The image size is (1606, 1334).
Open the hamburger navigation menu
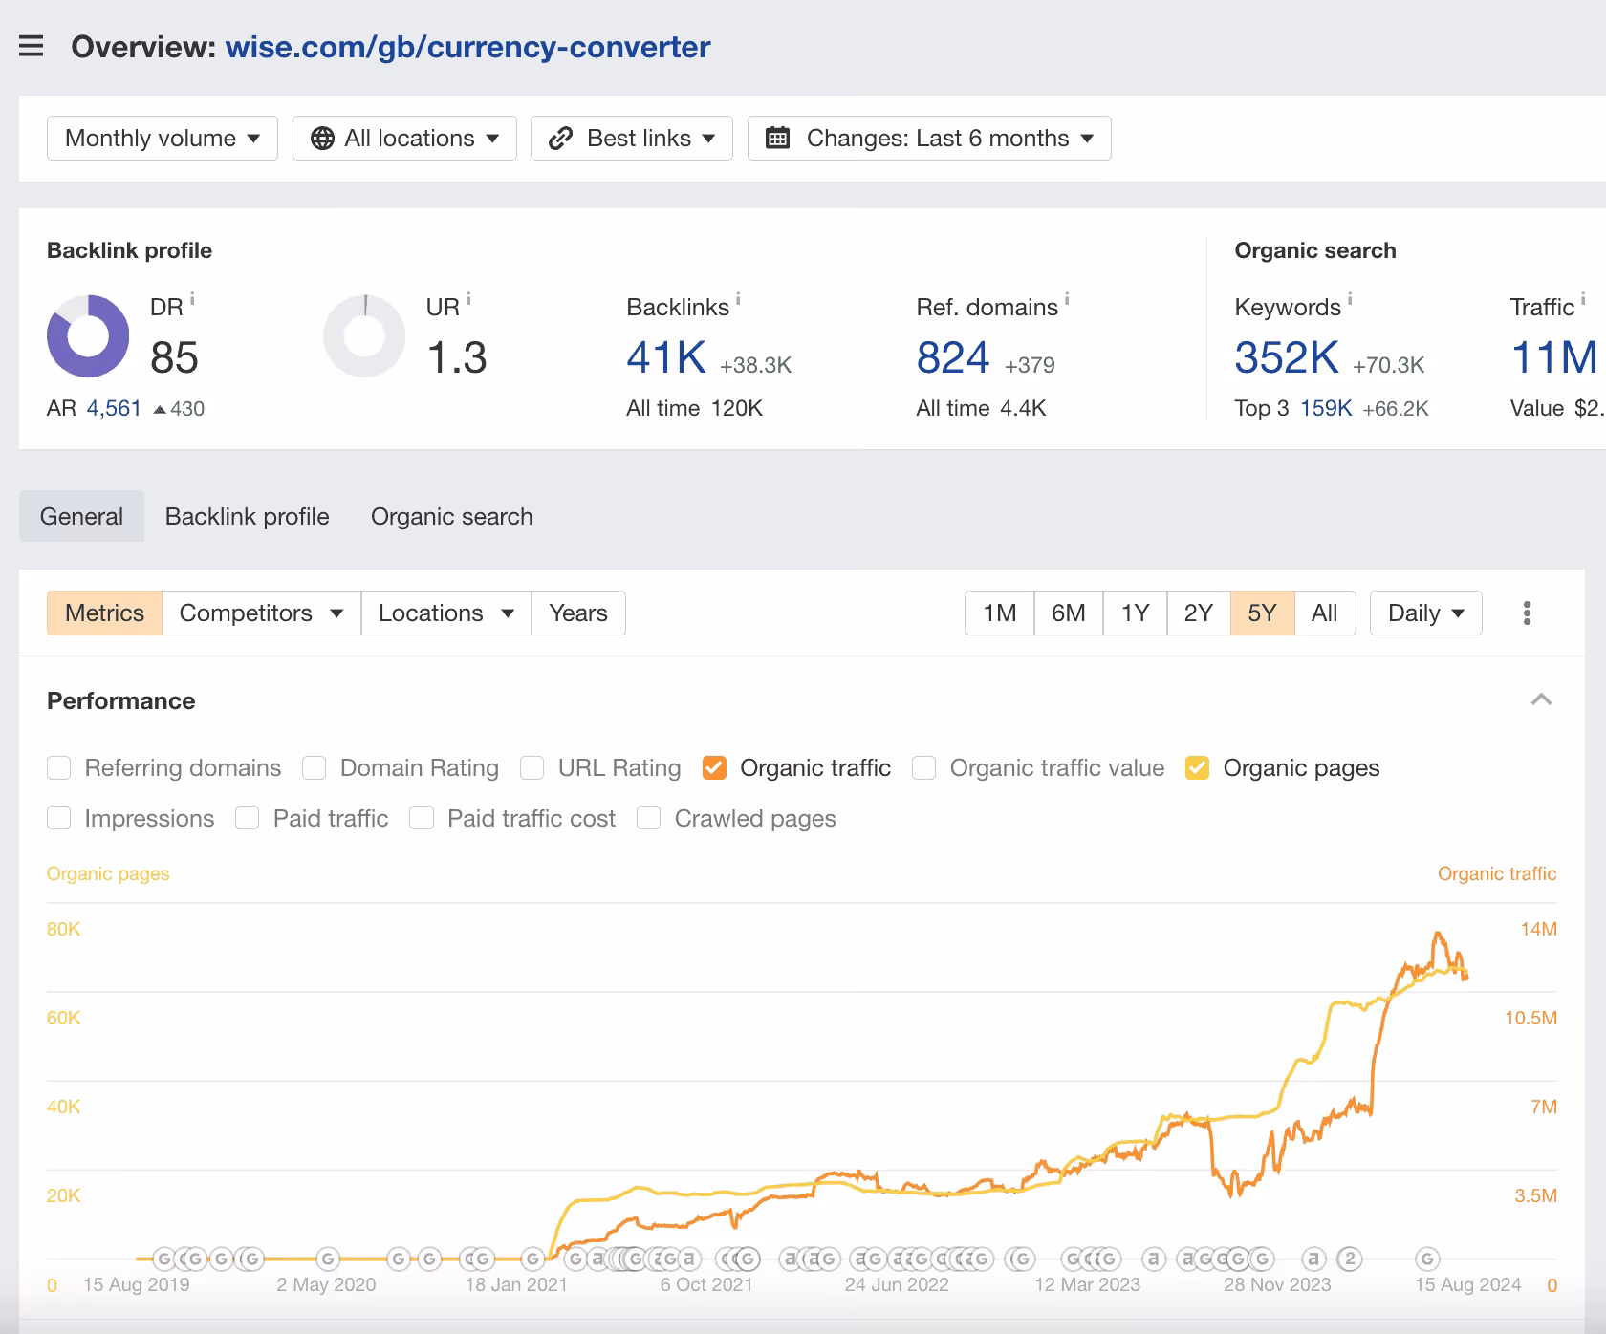click(32, 46)
